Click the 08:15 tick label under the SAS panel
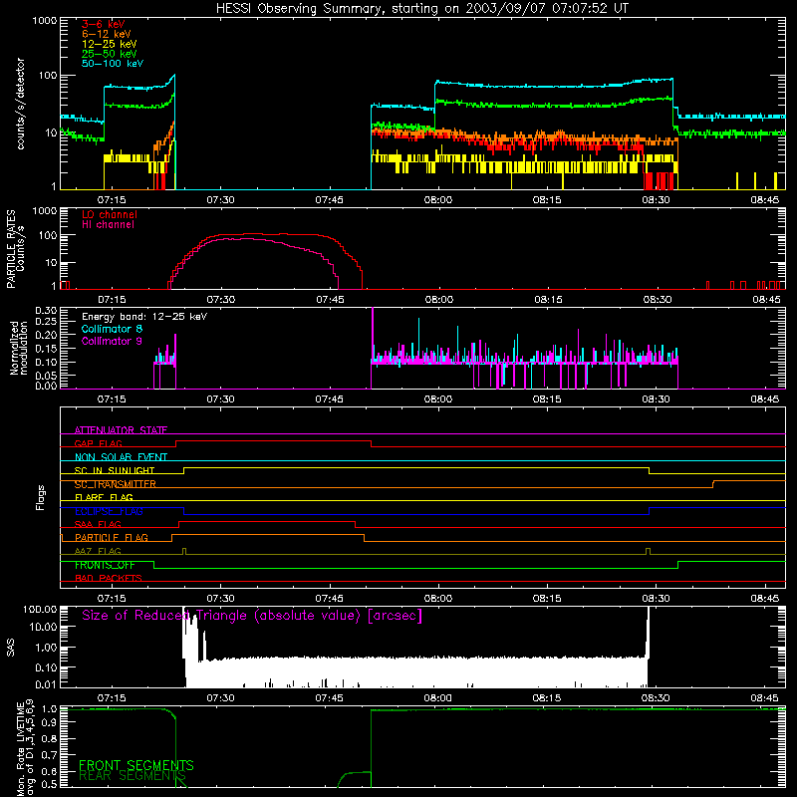797x797 pixels. point(546,698)
